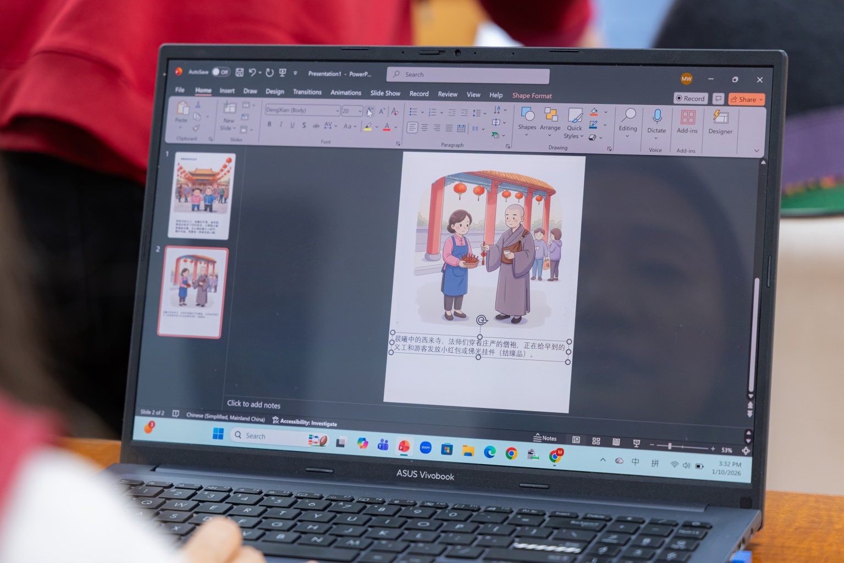Open the Designer pane
844x563 pixels.
(720, 118)
